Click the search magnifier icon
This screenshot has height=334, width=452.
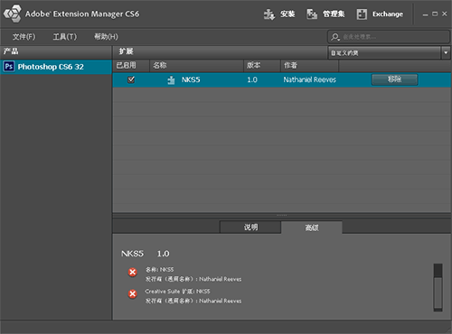coord(335,37)
